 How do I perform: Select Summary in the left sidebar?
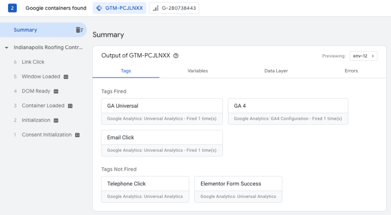pos(43,30)
